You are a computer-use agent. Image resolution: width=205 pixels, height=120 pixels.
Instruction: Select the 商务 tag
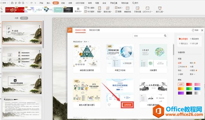(x=179, y=70)
